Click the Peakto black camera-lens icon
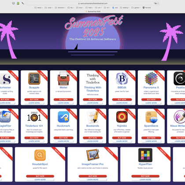This screenshot has height=185, width=185. coord(179,78)
